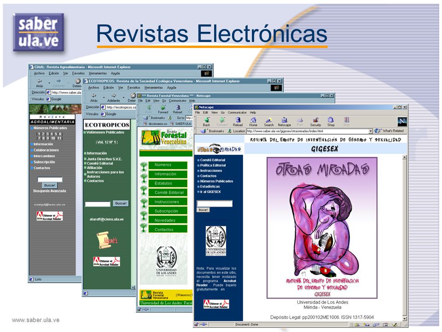Open Busqueda Avanzada in Agroalimentaria page
442x332 pixels.
[50, 191]
